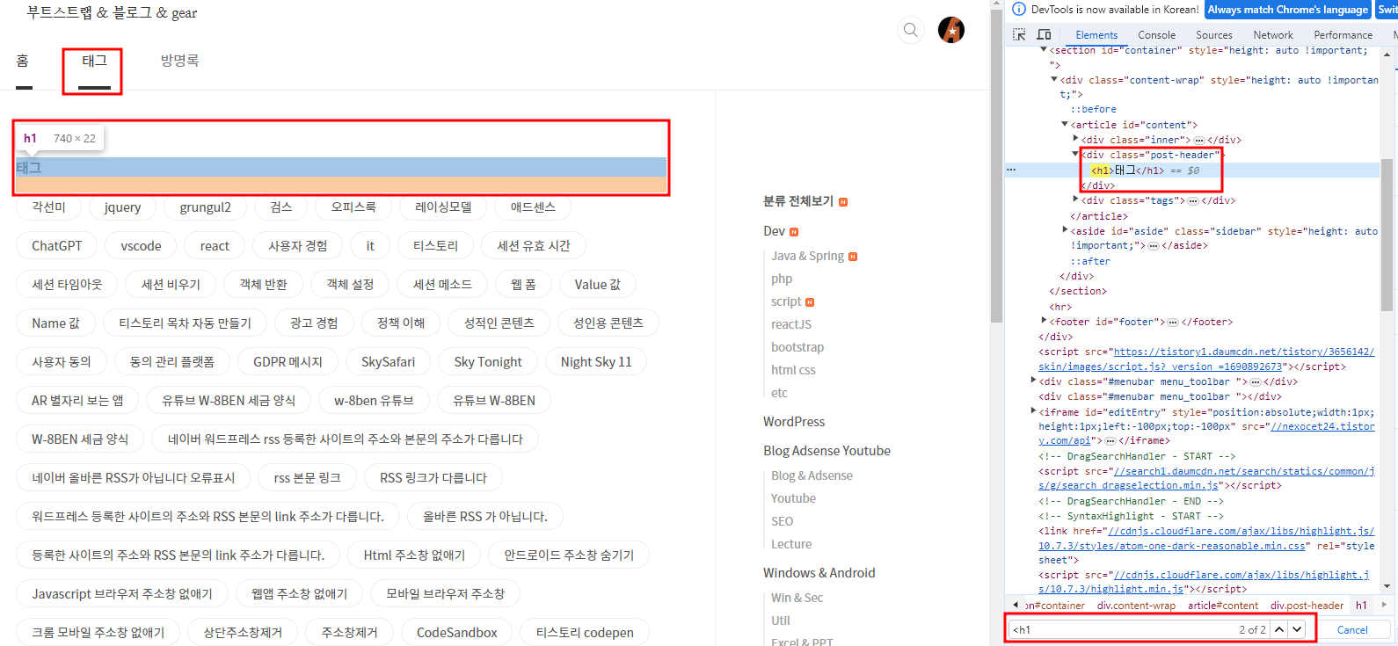Expand the footer id footer node
1398x646 pixels.
coord(1044,321)
